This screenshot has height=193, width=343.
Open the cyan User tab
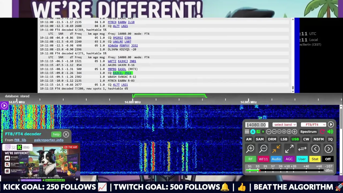click(302, 159)
